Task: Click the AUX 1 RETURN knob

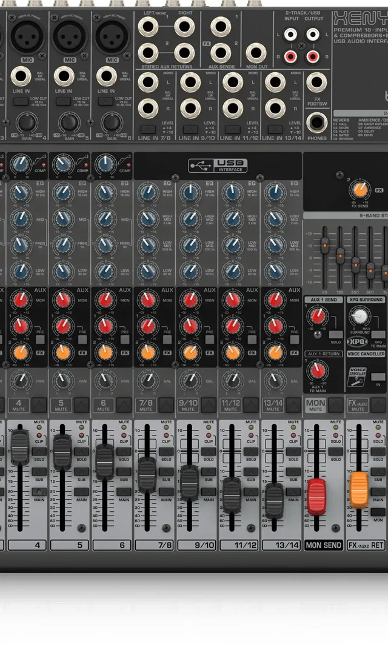Action: (318, 370)
